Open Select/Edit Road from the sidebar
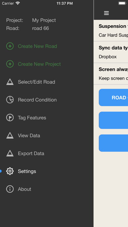The height and width of the screenshot is (227, 128). pyautogui.click(x=37, y=82)
